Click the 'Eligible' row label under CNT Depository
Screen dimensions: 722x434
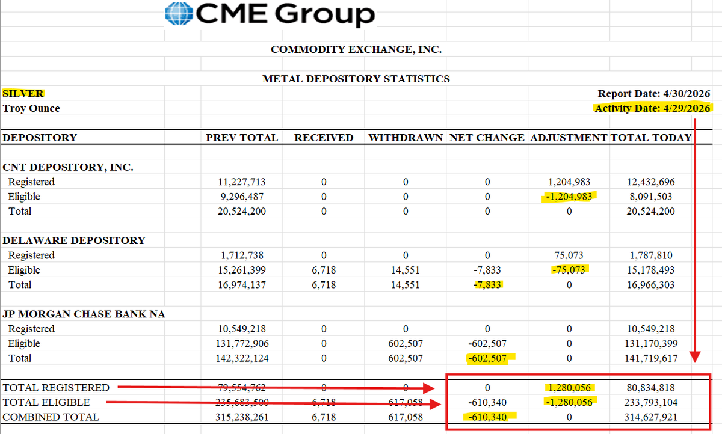point(24,197)
